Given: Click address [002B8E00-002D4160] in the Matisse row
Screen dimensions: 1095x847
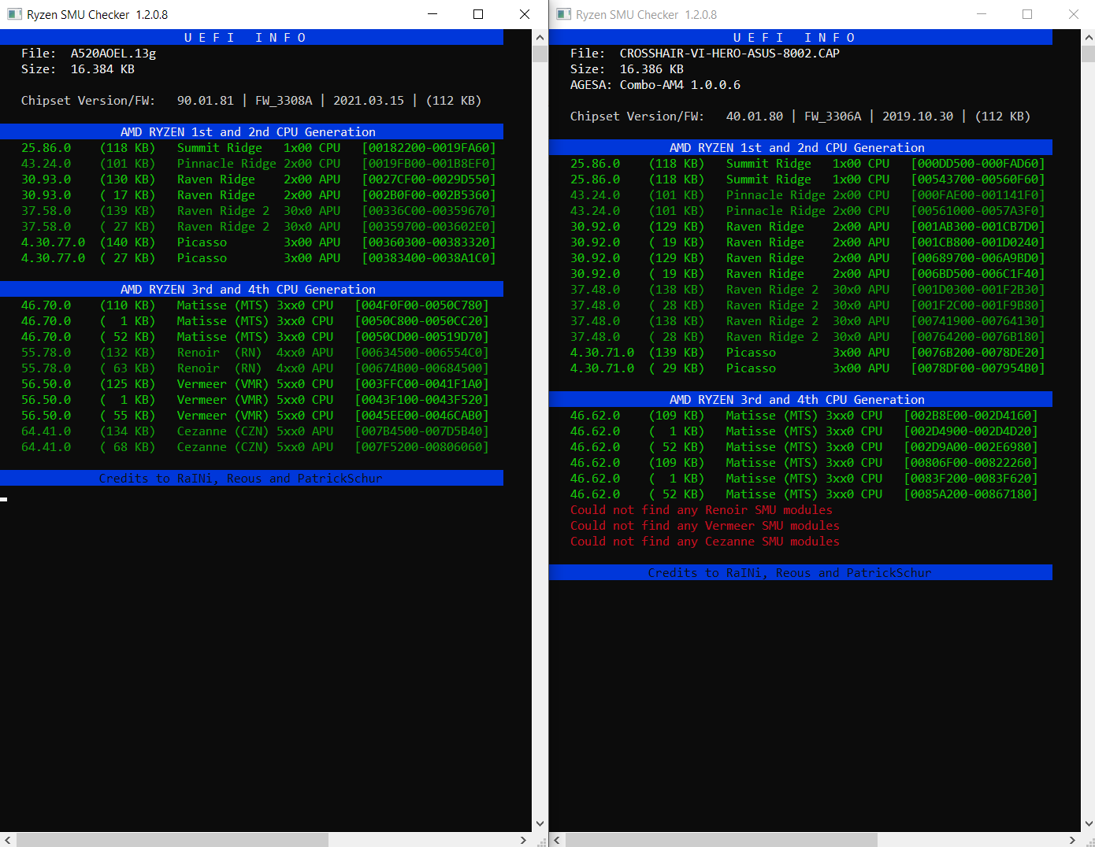Looking at the screenshot, I should pos(971,416).
